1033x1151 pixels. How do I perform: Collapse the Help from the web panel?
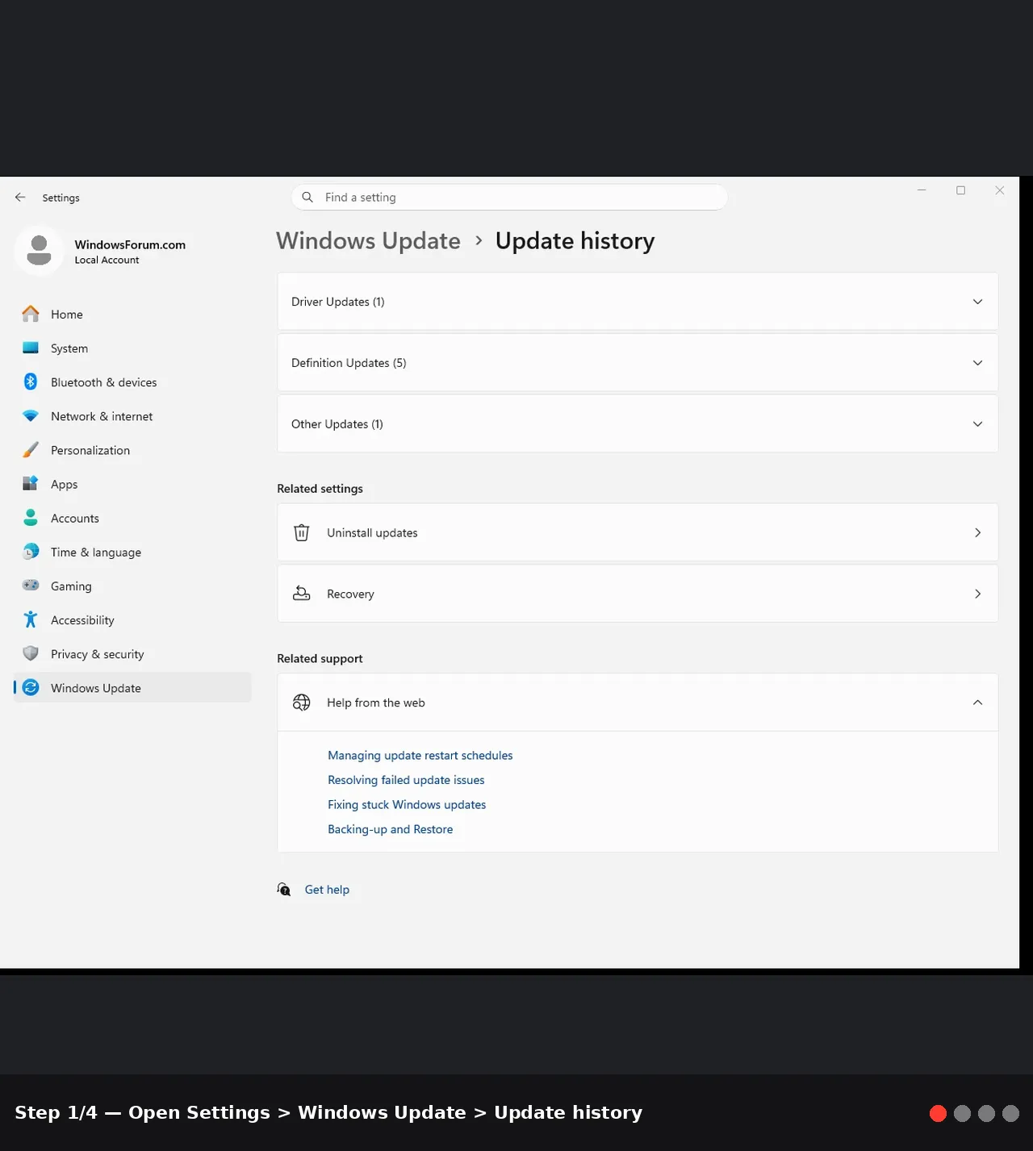pos(977,703)
